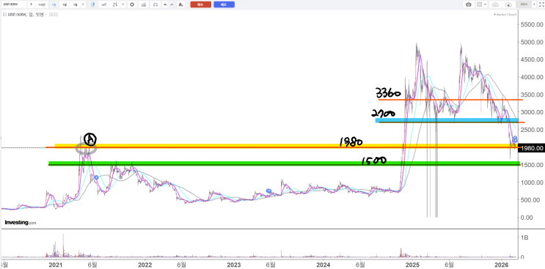Click the 1B volume axis label
Image resolution: width=545 pixels, height=269 pixels.
pos(524,237)
